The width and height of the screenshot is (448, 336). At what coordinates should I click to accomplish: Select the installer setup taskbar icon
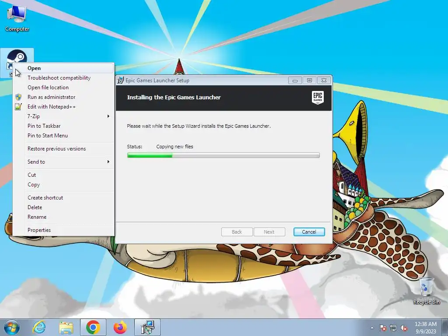click(147, 327)
